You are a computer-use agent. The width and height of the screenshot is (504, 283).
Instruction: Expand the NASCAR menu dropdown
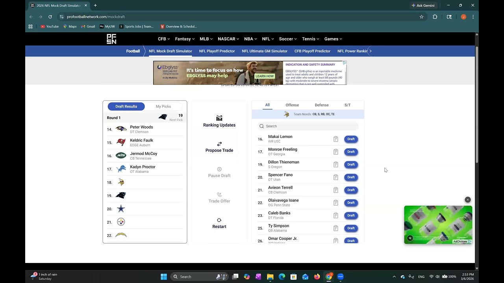point(229,39)
